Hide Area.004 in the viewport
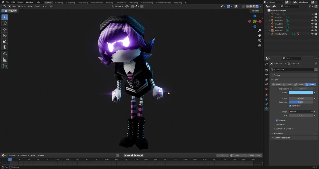This screenshot has height=169, width=319. (312, 27)
